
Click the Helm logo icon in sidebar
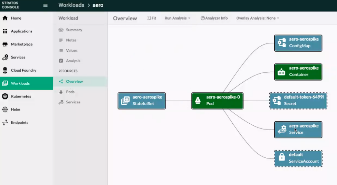pos(5,110)
